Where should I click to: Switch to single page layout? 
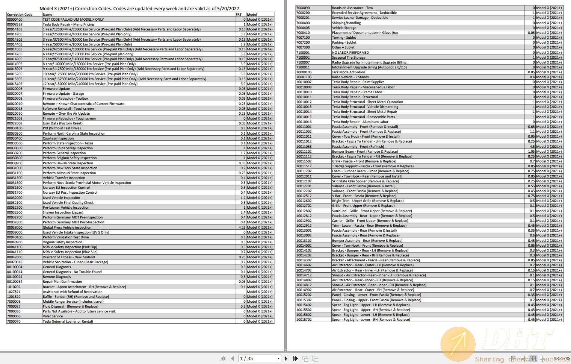tap(513, 359)
